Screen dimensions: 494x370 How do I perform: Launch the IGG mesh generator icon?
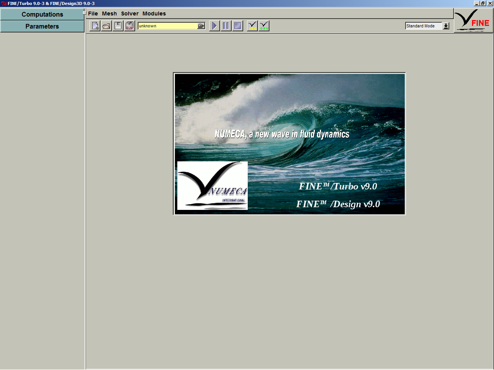[x=252, y=26]
